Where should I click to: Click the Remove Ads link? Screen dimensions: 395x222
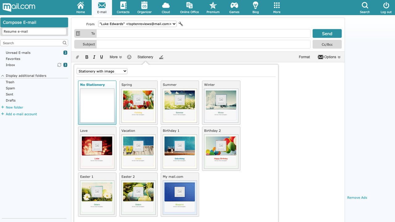coord(357,198)
